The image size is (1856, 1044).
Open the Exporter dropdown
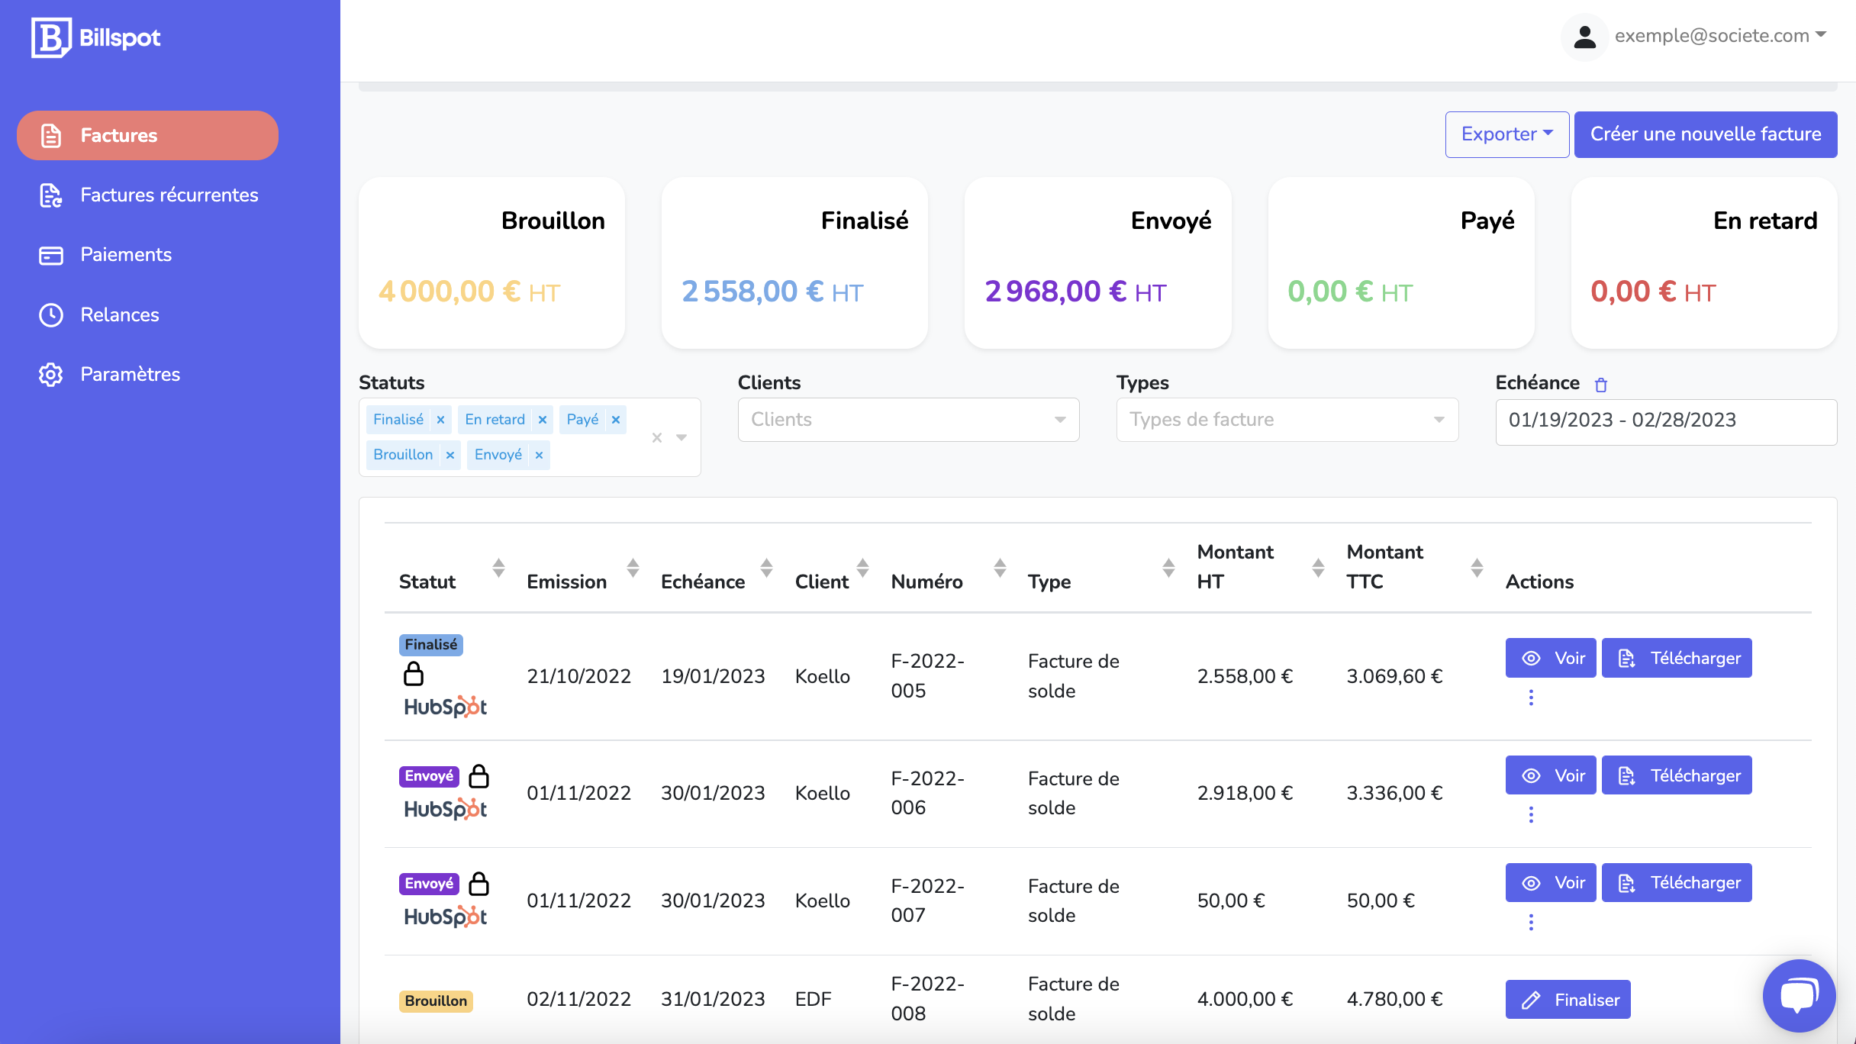pyautogui.click(x=1506, y=134)
